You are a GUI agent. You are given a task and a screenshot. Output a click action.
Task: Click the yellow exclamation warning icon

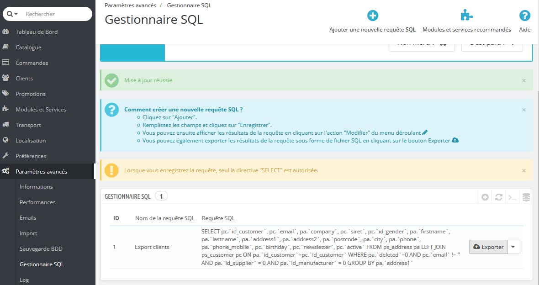point(112,170)
